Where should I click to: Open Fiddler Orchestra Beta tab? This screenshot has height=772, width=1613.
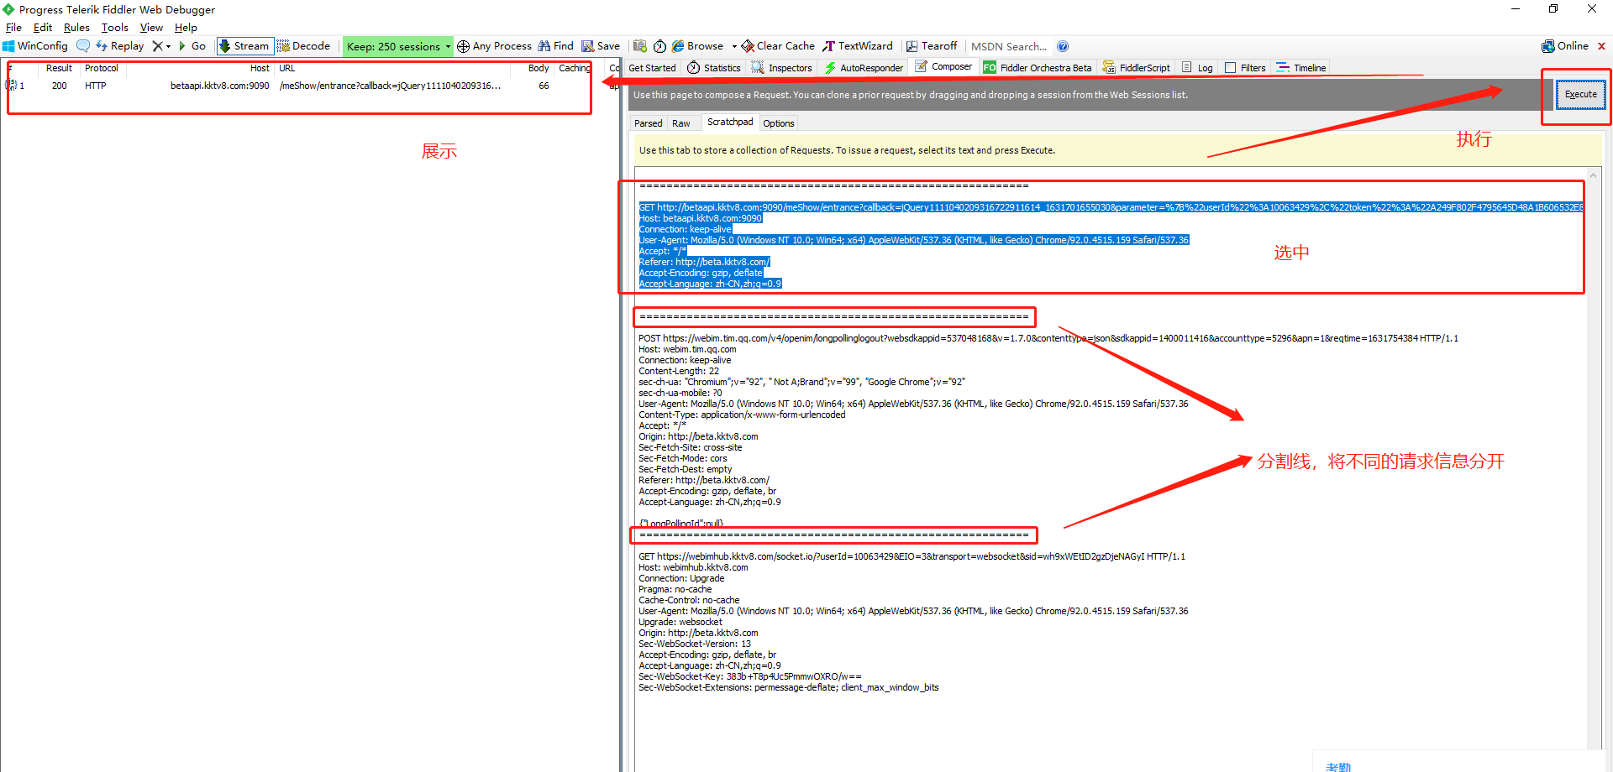(x=1038, y=68)
